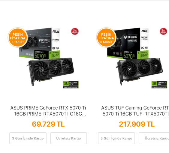This screenshot has height=153, width=169.
Task: Click the GeForce RTX logo badge under TUF card
Action: click(159, 85)
